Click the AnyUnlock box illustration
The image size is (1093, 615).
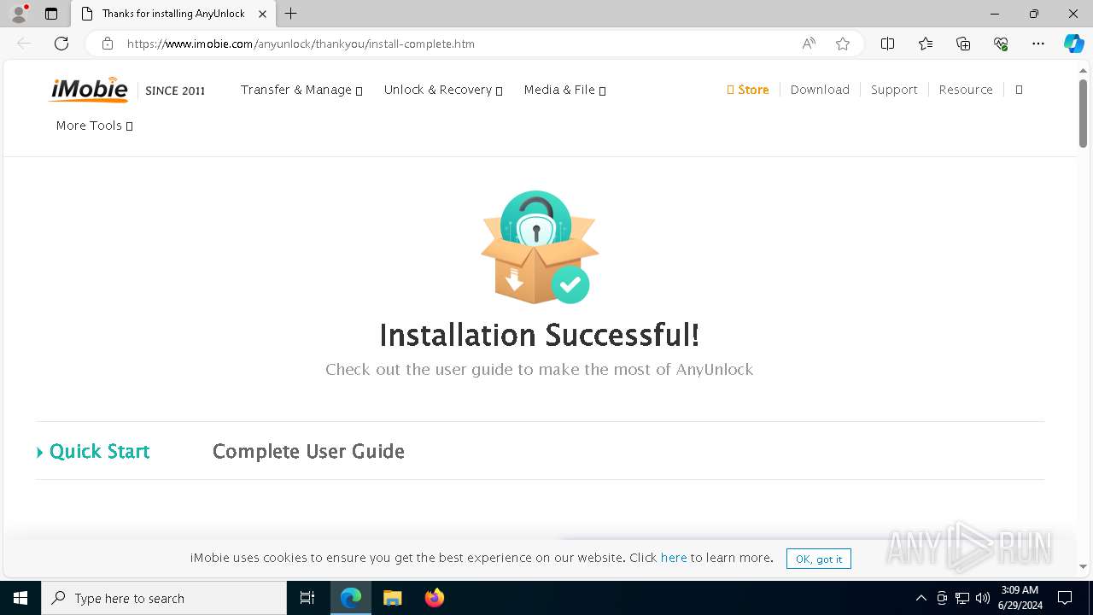pos(540,248)
